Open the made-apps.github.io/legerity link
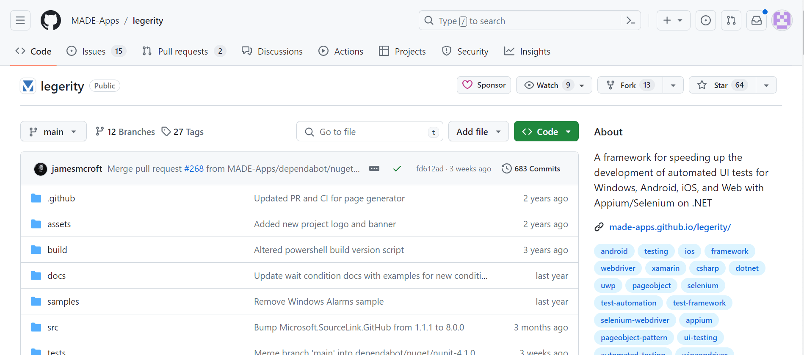 tap(670, 227)
